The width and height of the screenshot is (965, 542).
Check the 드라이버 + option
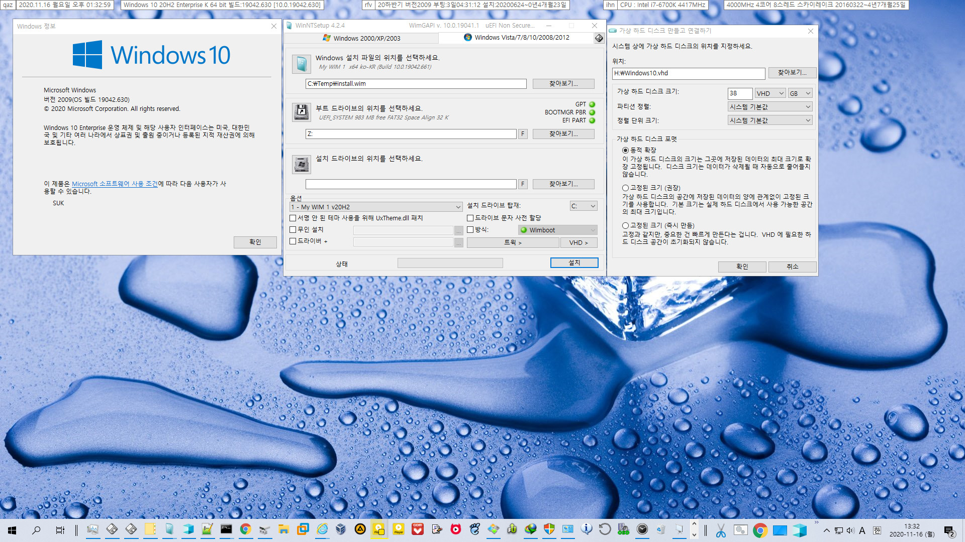293,241
